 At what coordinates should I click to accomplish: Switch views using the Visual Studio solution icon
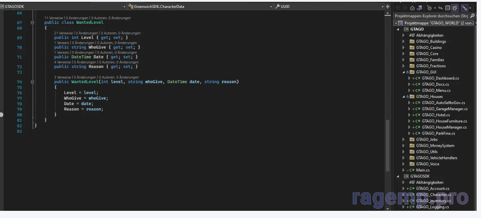click(419, 8)
